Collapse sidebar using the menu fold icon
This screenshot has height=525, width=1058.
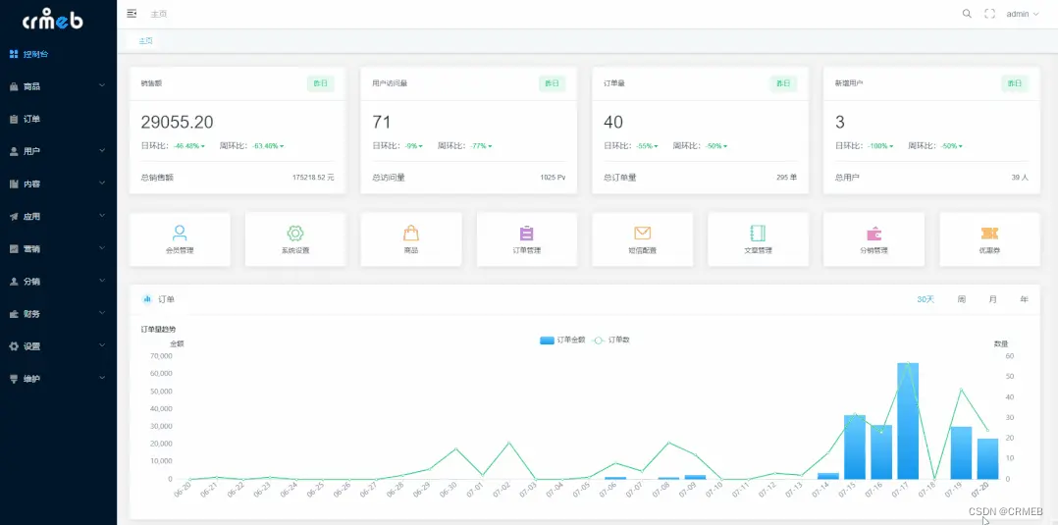pos(132,14)
